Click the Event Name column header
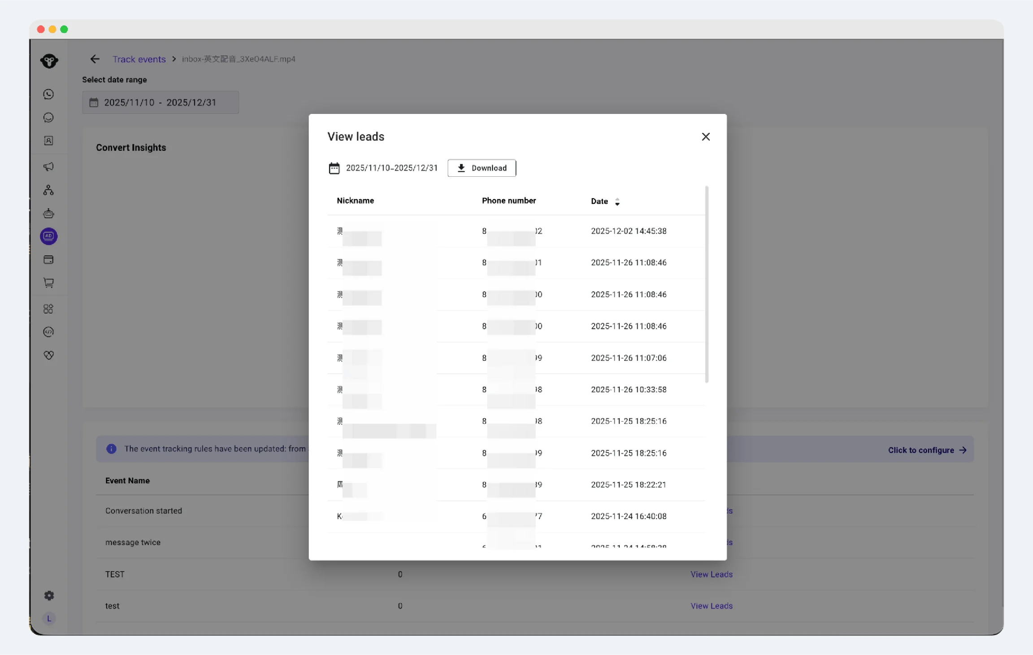The image size is (1033, 655). 127,480
